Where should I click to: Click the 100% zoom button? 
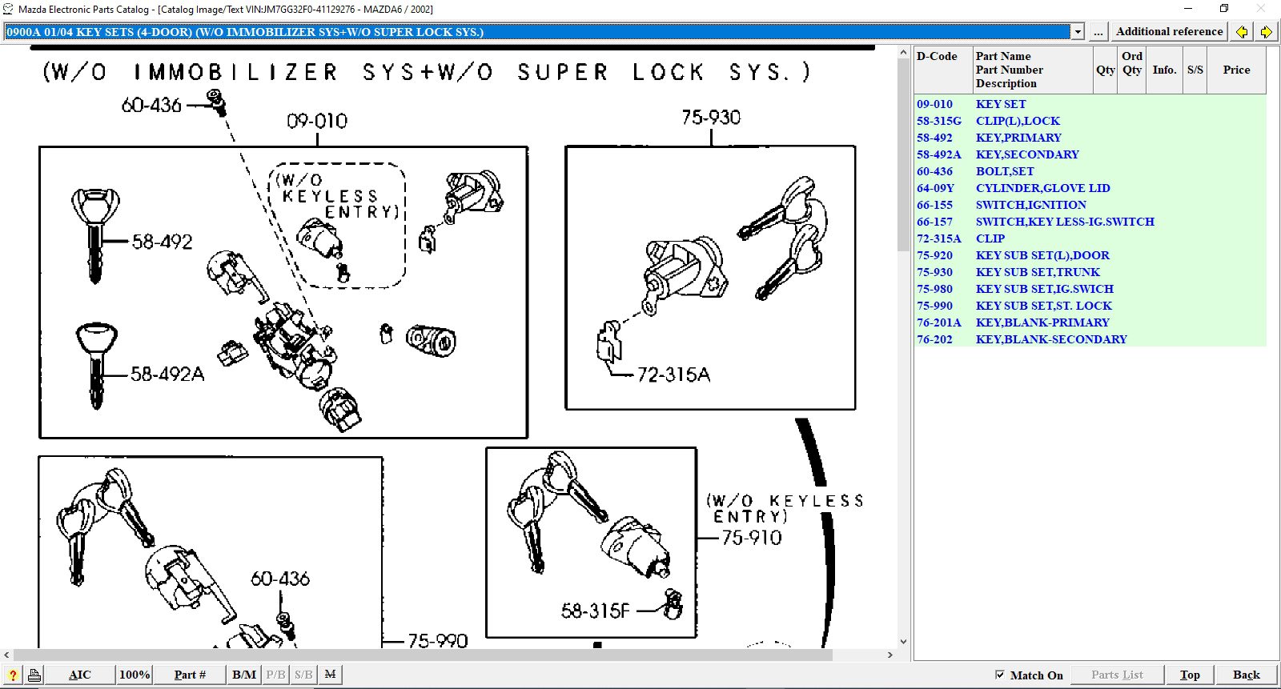click(135, 675)
